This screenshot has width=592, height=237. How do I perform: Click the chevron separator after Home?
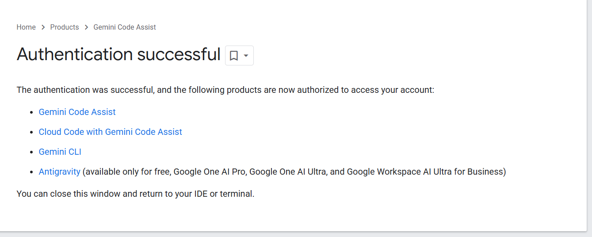click(x=43, y=27)
